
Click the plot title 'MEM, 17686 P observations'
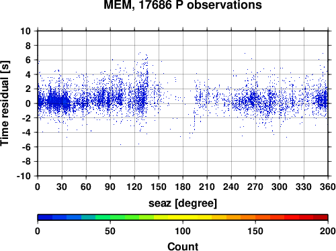[183, 5]
